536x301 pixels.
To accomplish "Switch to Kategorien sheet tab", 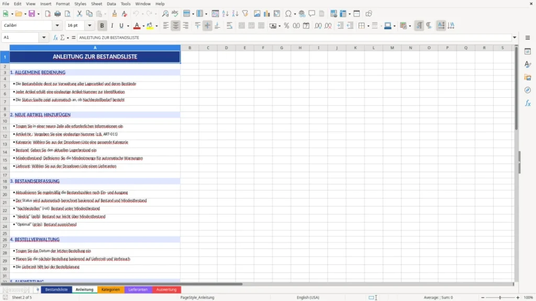I will [110, 290].
